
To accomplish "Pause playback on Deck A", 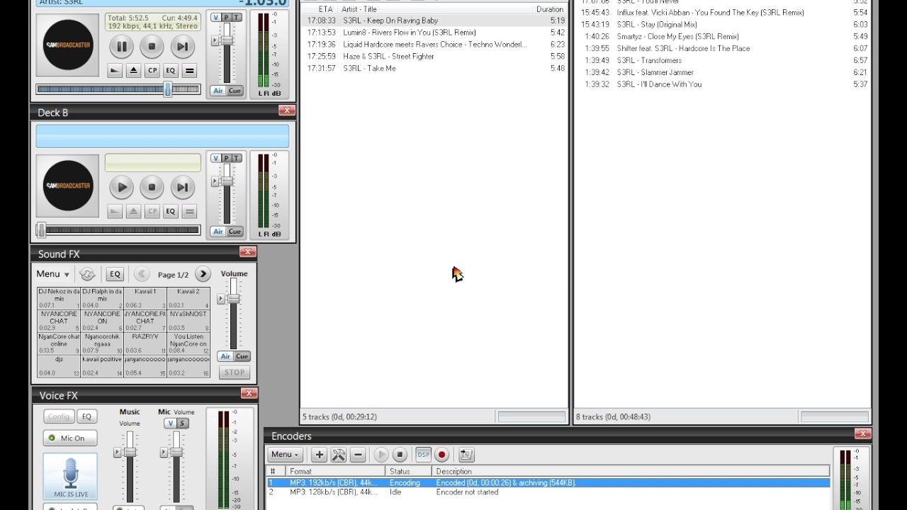I will [122, 47].
